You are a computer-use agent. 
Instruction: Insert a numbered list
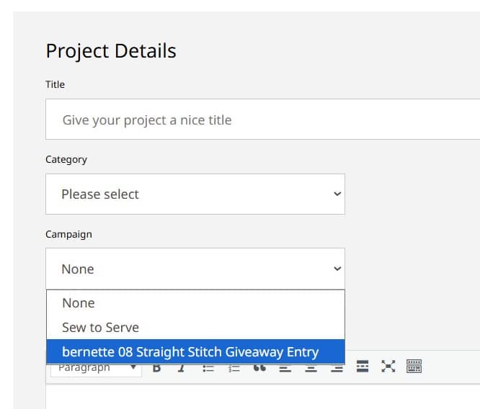click(234, 368)
